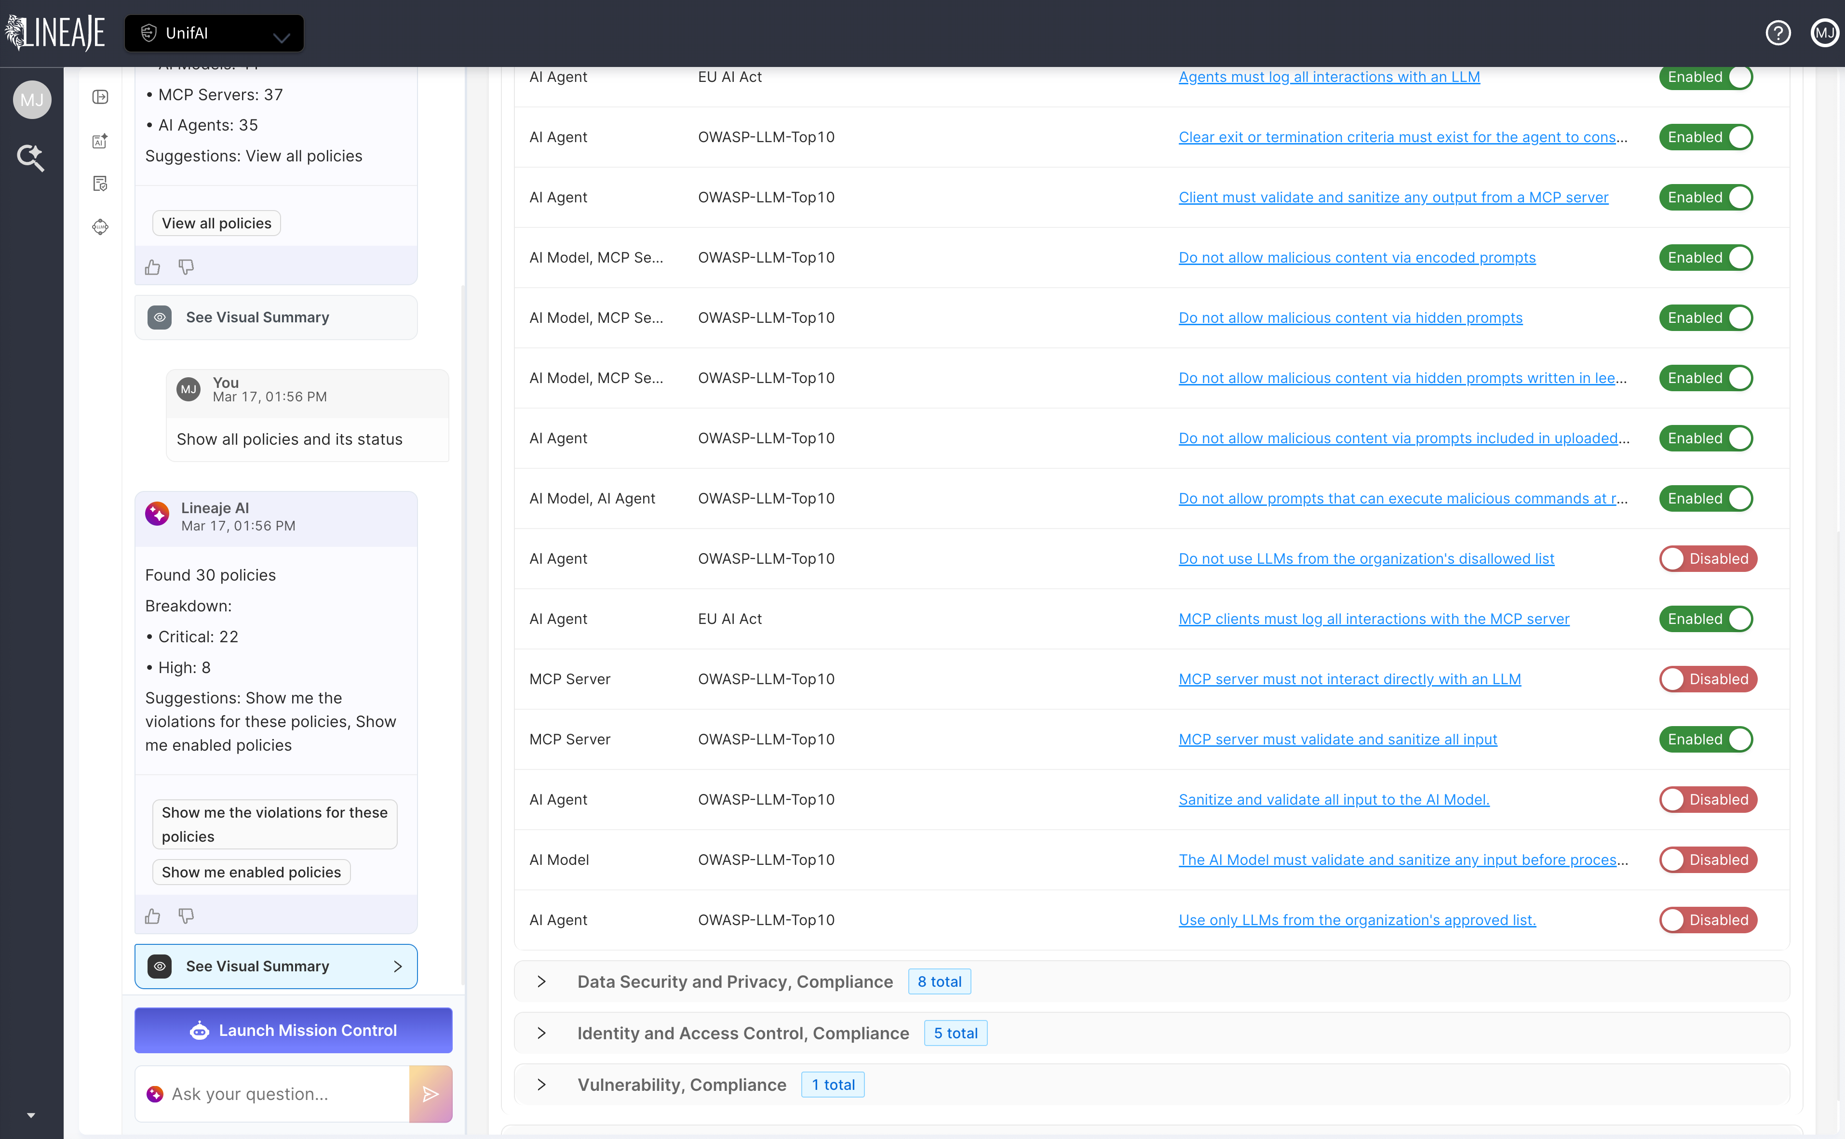Open the bottom See Visual Summary item
This screenshot has width=1845, height=1139.
coord(276,966)
